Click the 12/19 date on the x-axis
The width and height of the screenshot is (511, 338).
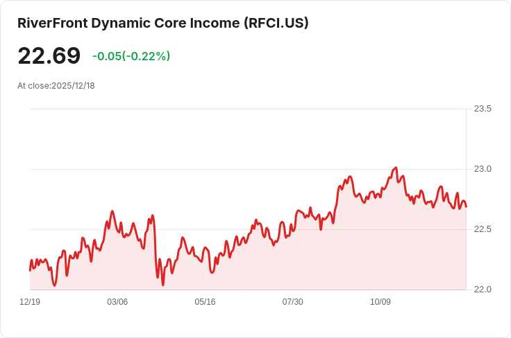tap(30, 302)
